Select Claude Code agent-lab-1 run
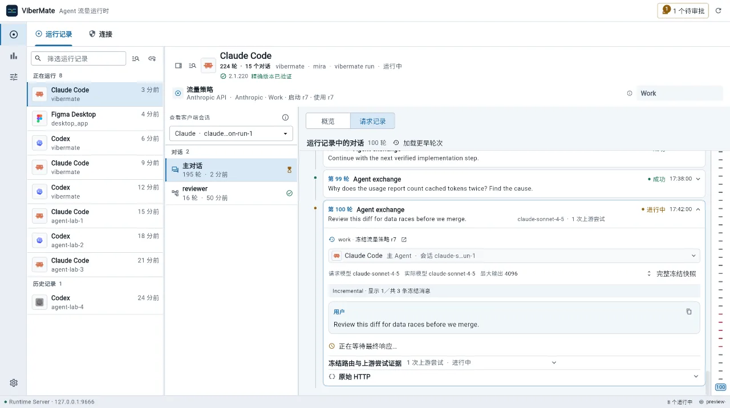 (x=95, y=216)
